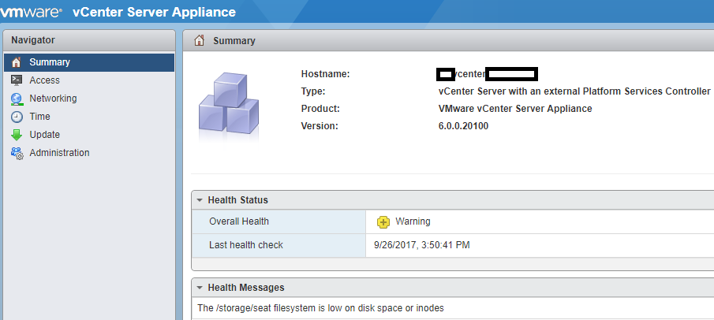Click the Update green arrow icon

(x=17, y=135)
